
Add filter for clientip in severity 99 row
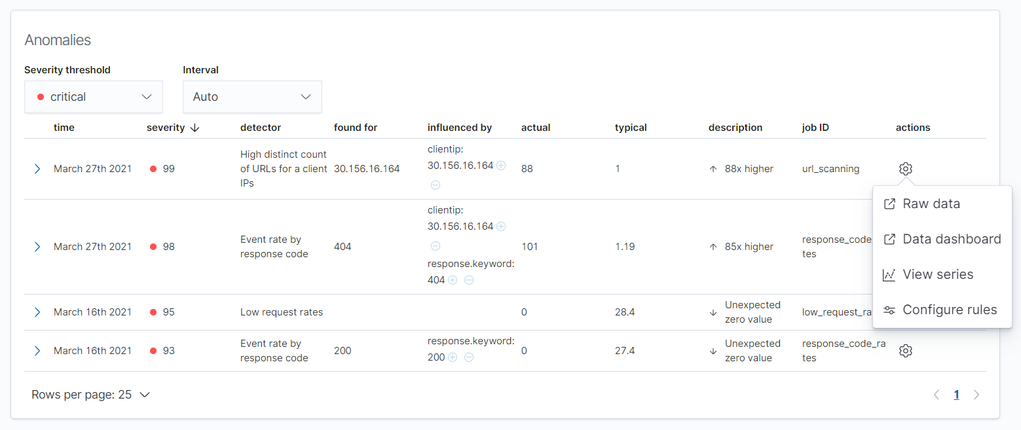click(x=501, y=166)
